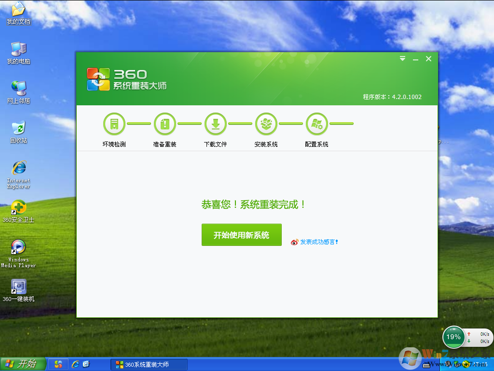Image resolution: width=494 pixels, height=371 pixels.
Task: Open the 配置系统 configuration step icon
Action: [316, 124]
